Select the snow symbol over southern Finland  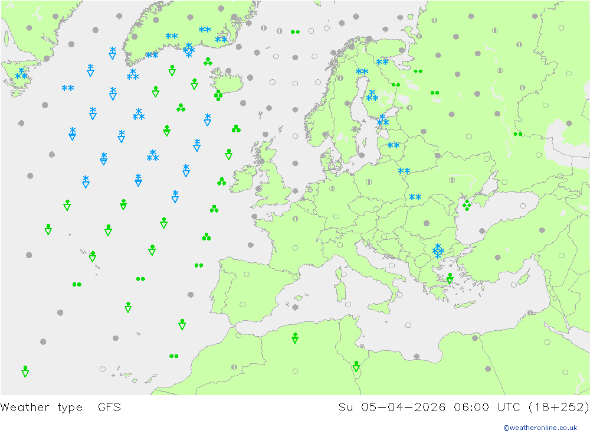point(372,96)
